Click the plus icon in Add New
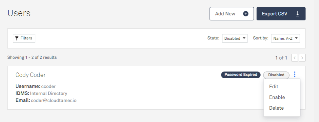Viewport: 319px width, 122px height. [246, 14]
